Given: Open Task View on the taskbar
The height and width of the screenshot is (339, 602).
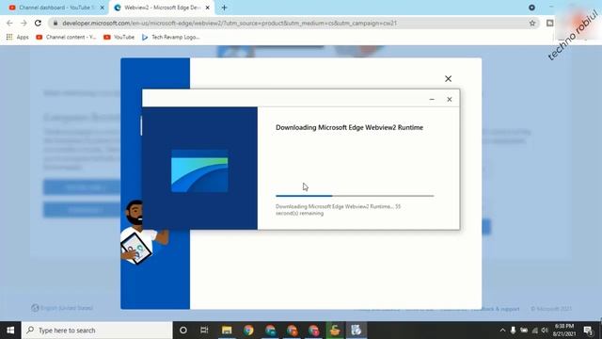Looking at the screenshot, I should pyautogui.click(x=204, y=331).
